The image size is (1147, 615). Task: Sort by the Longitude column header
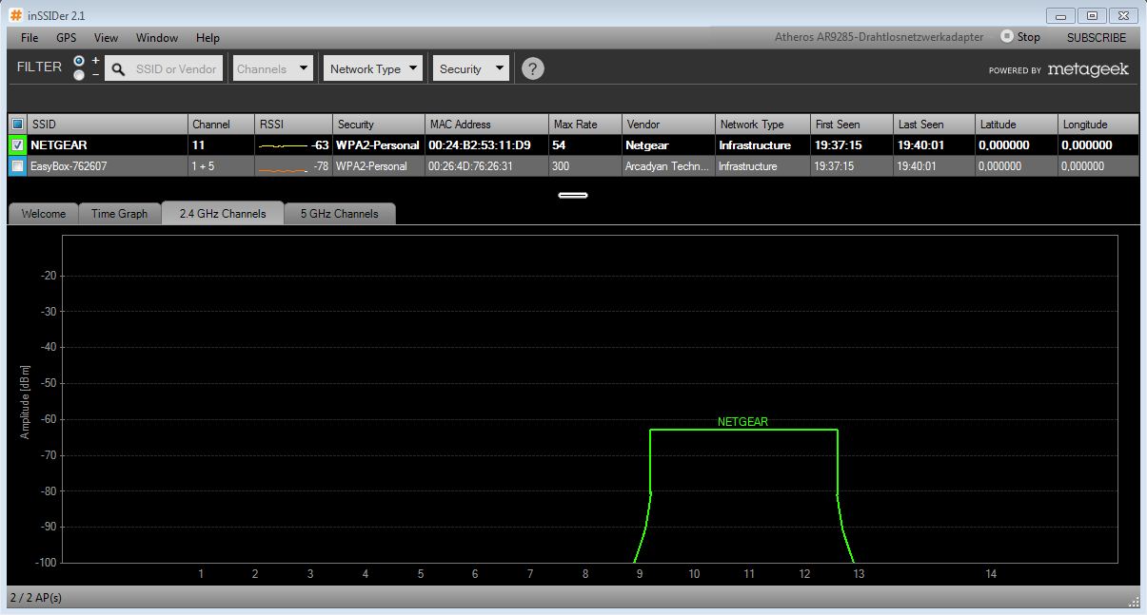coord(1098,125)
